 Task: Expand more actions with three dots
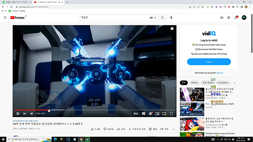(x=173, y=129)
